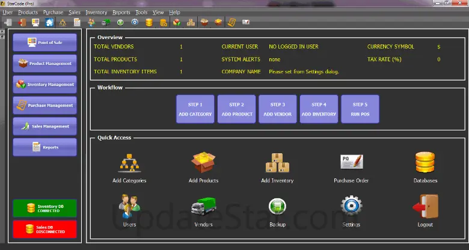
Task: Open the Users quick access icon
Action: point(129,206)
